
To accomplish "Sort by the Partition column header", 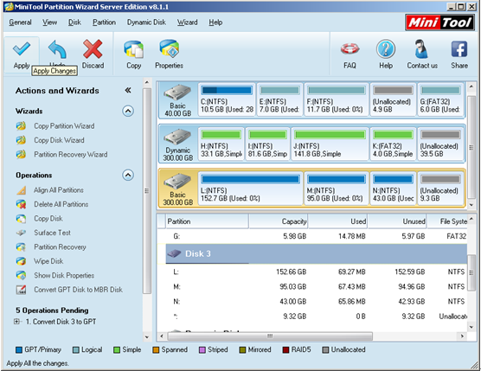I will pyautogui.click(x=207, y=221).
